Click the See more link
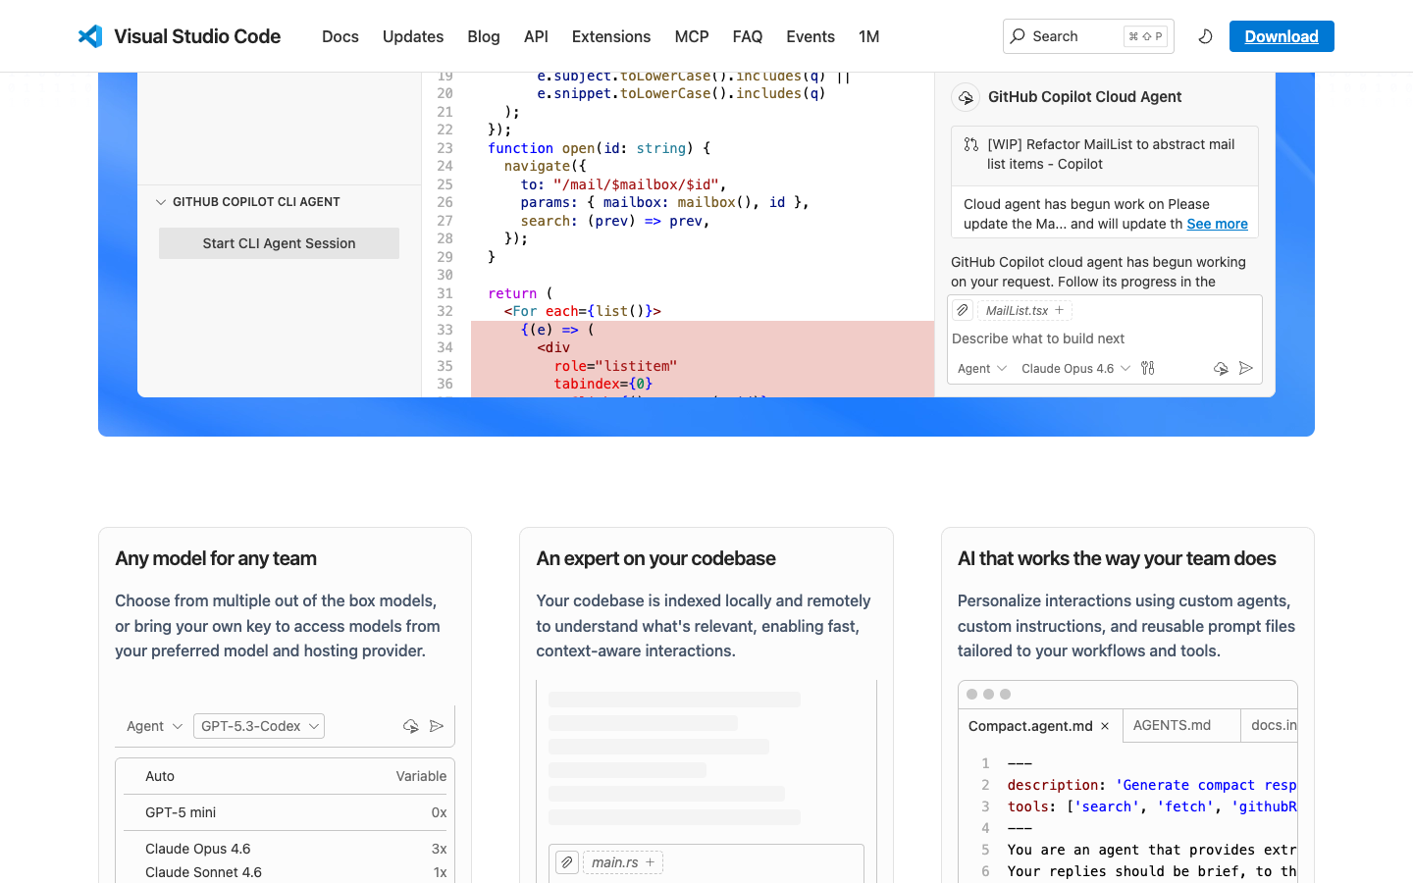 pyautogui.click(x=1217, y=224)
